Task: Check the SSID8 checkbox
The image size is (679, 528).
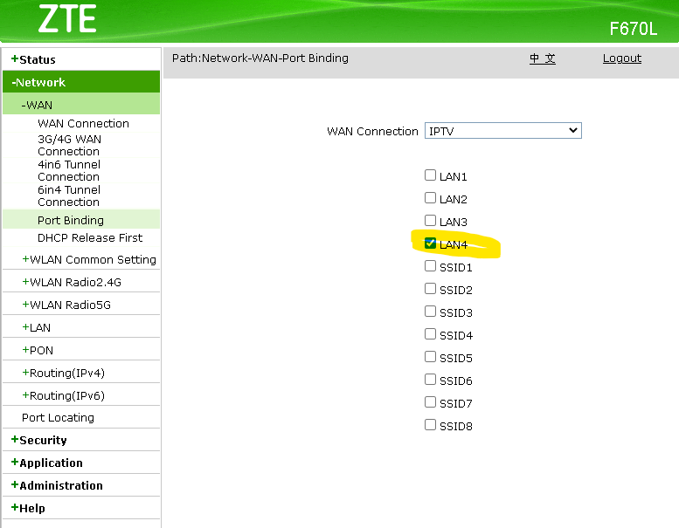Action: coord(430,425)
